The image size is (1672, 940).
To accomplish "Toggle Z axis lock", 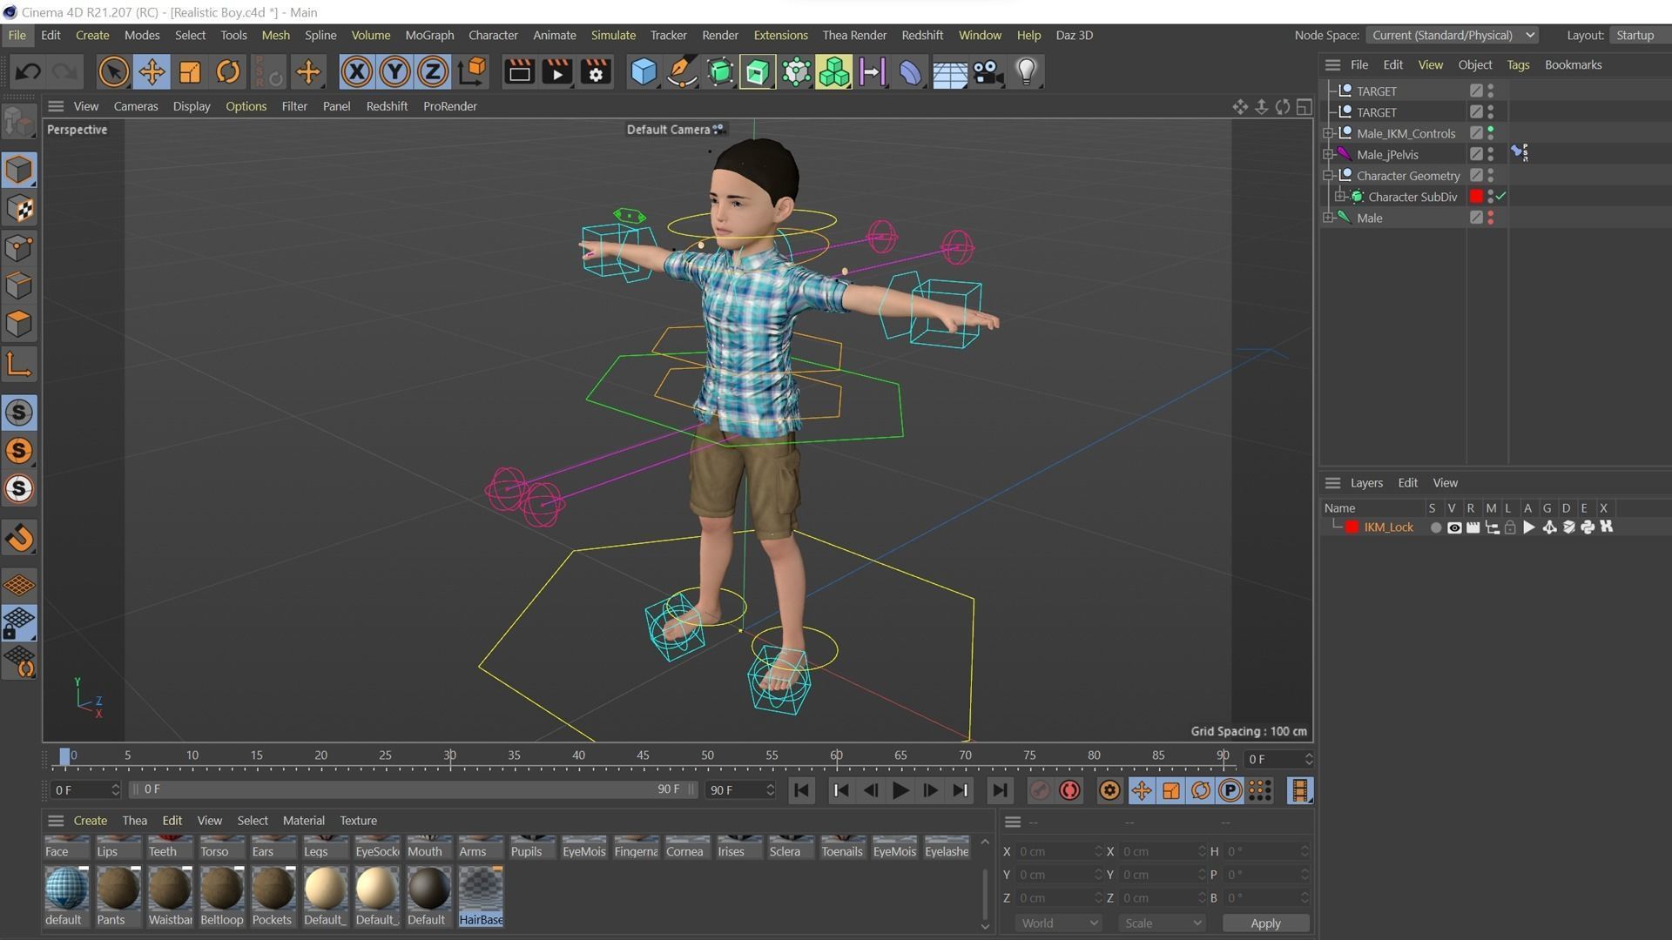I will pos(433,72).
